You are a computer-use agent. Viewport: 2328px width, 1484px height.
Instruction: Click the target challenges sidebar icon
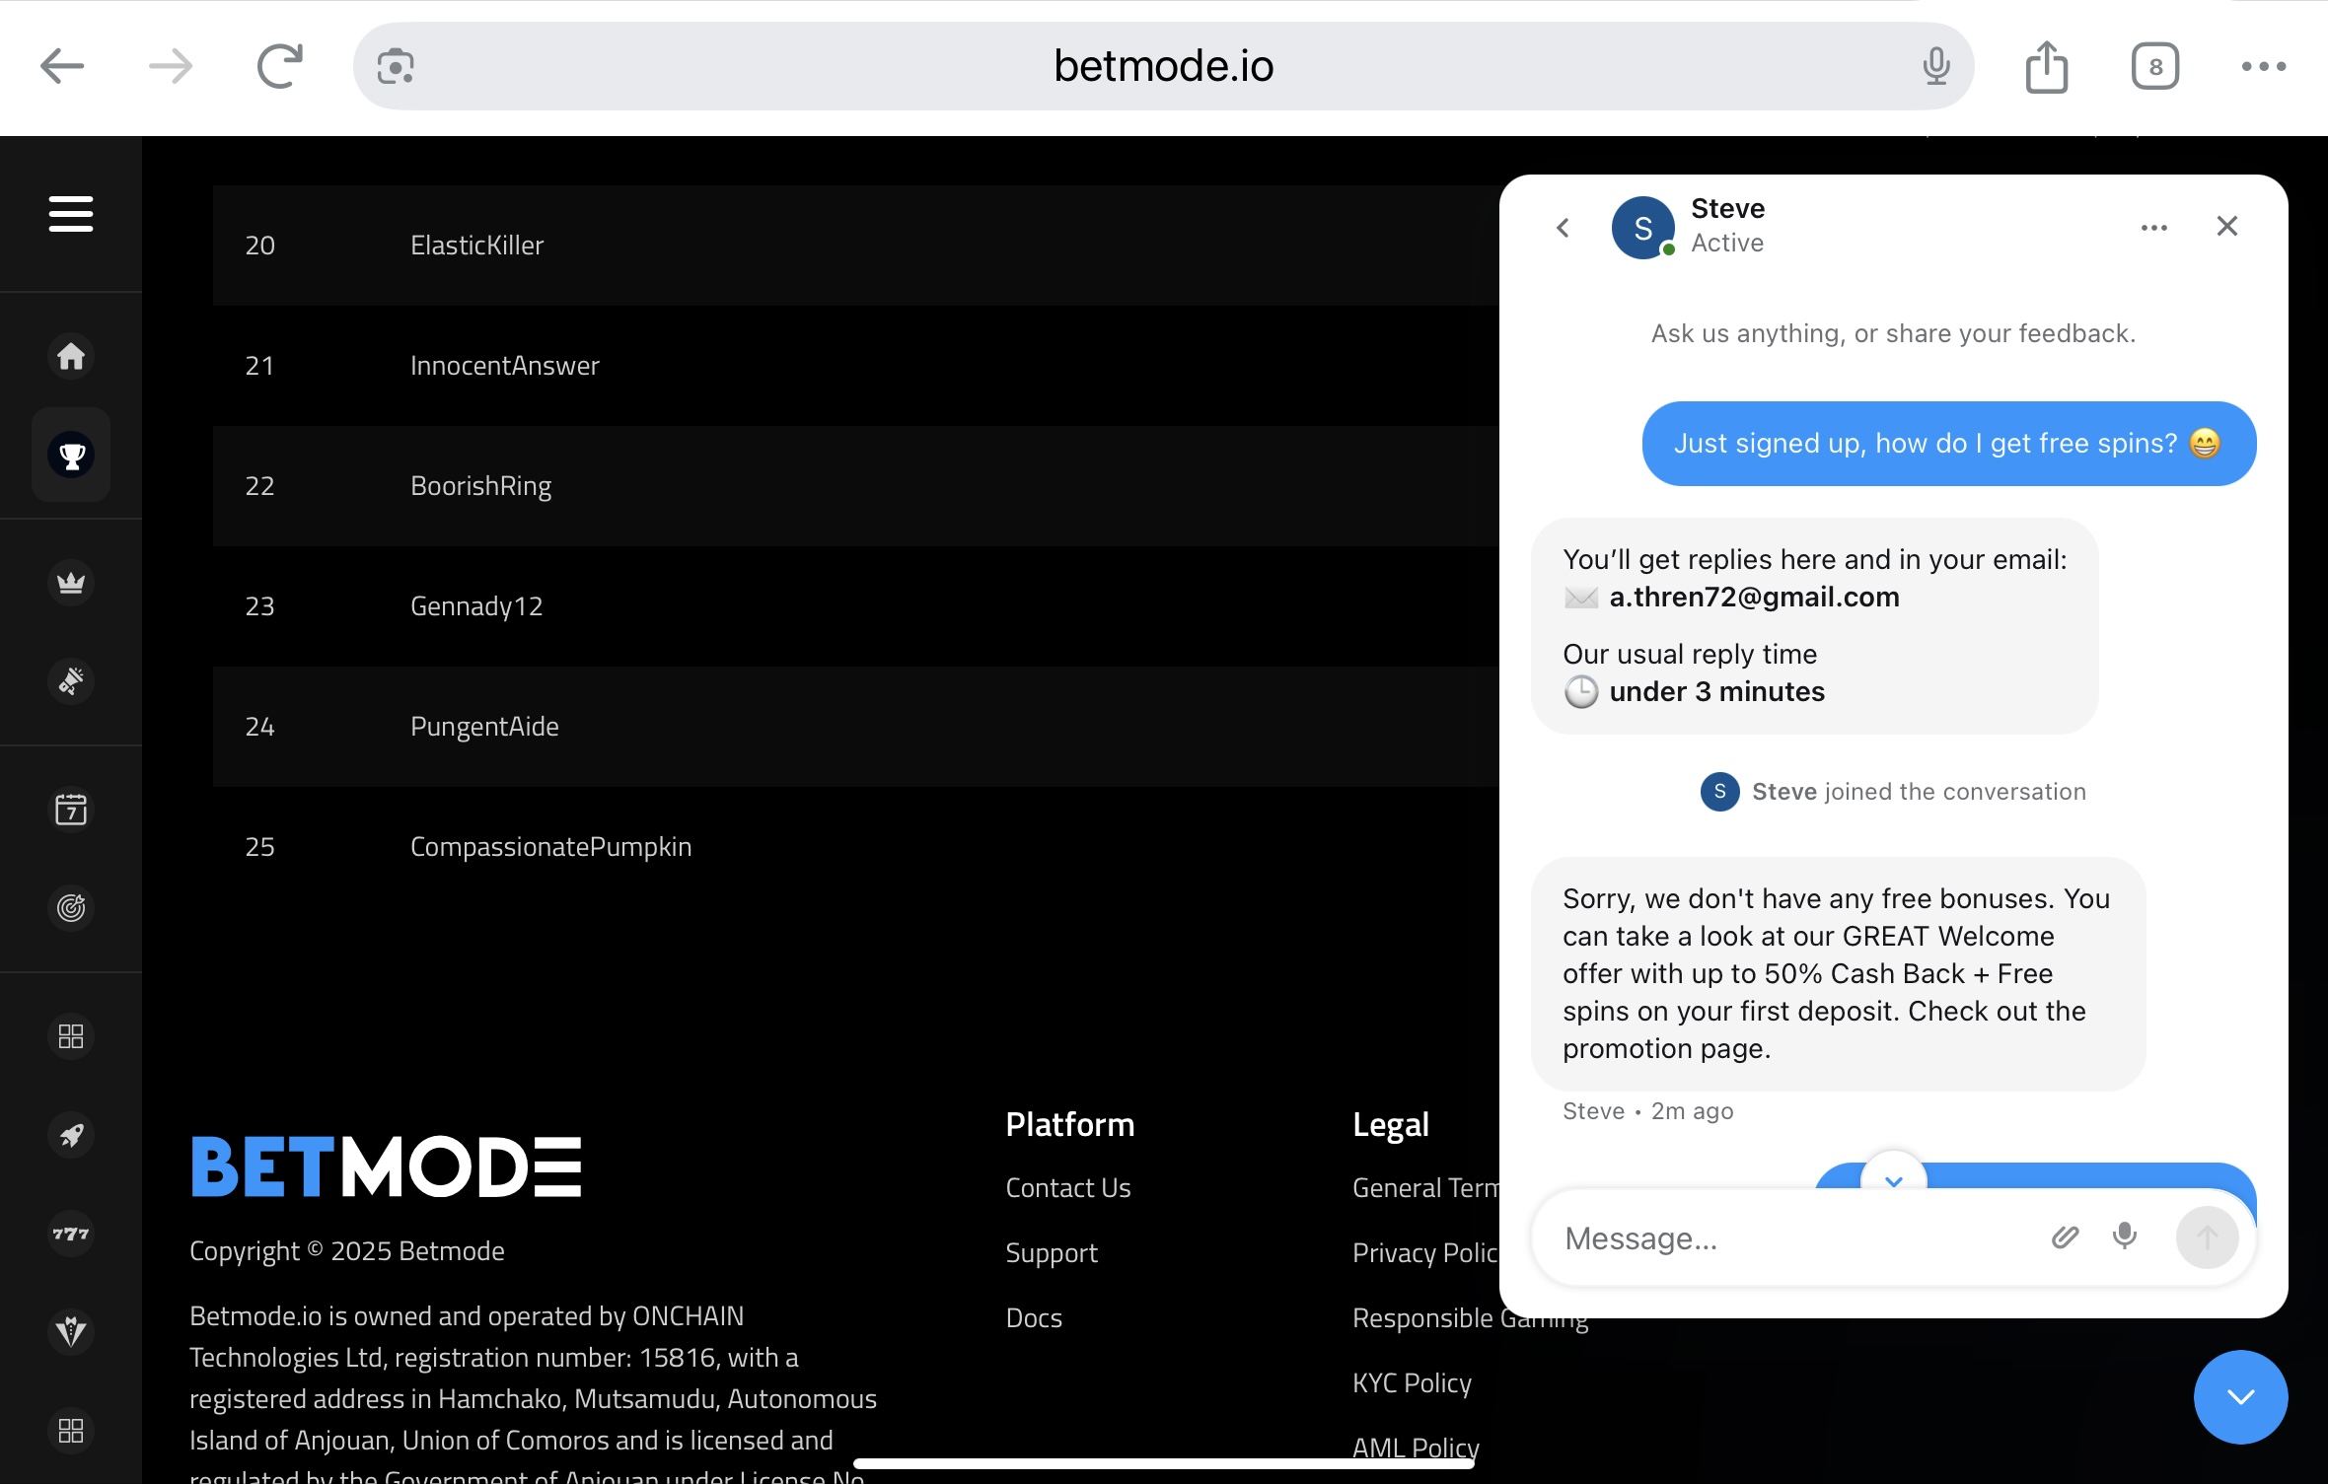tap(71, 907)
